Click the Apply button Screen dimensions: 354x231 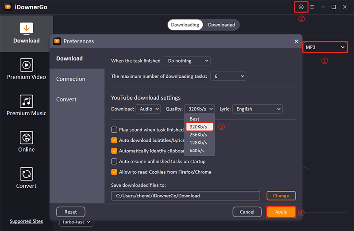click(281, 212)
